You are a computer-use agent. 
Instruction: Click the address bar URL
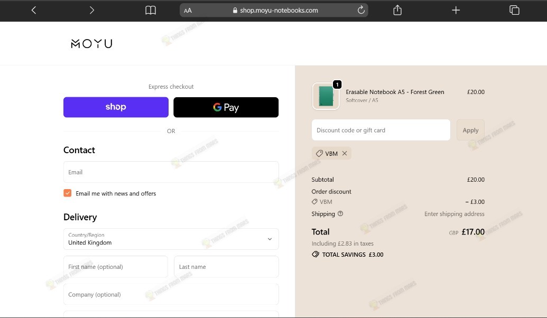[x=279, y=11]
